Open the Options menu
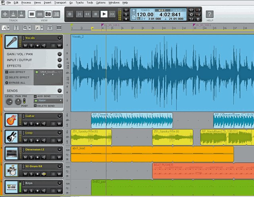This screenshot has width=254, height=197. (x=100, y=3)
